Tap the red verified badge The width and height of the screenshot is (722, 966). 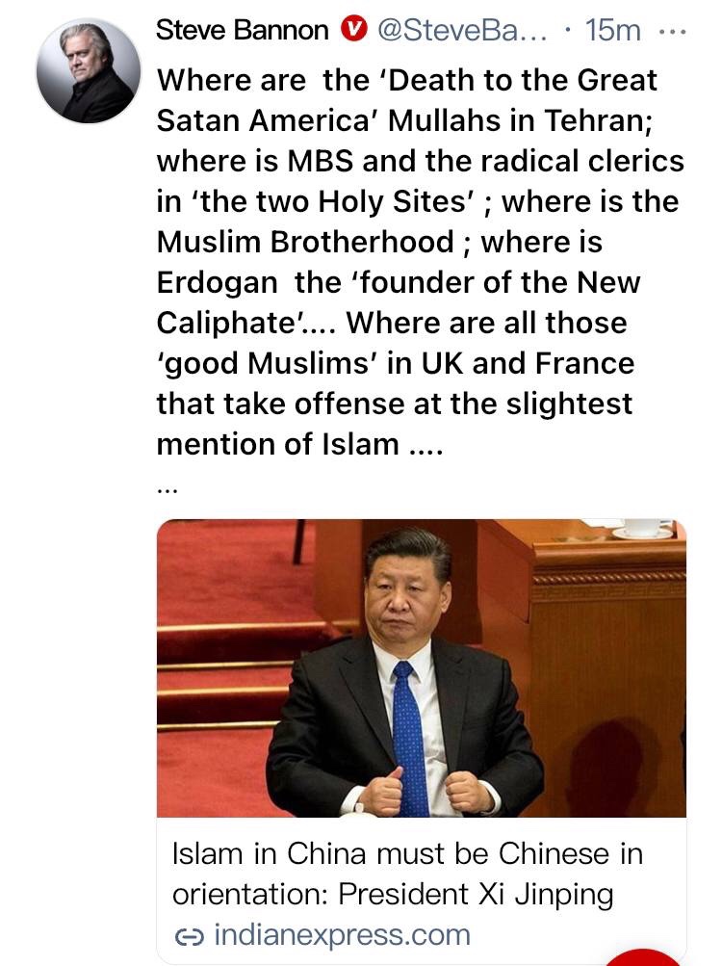(x=353, y=29)
